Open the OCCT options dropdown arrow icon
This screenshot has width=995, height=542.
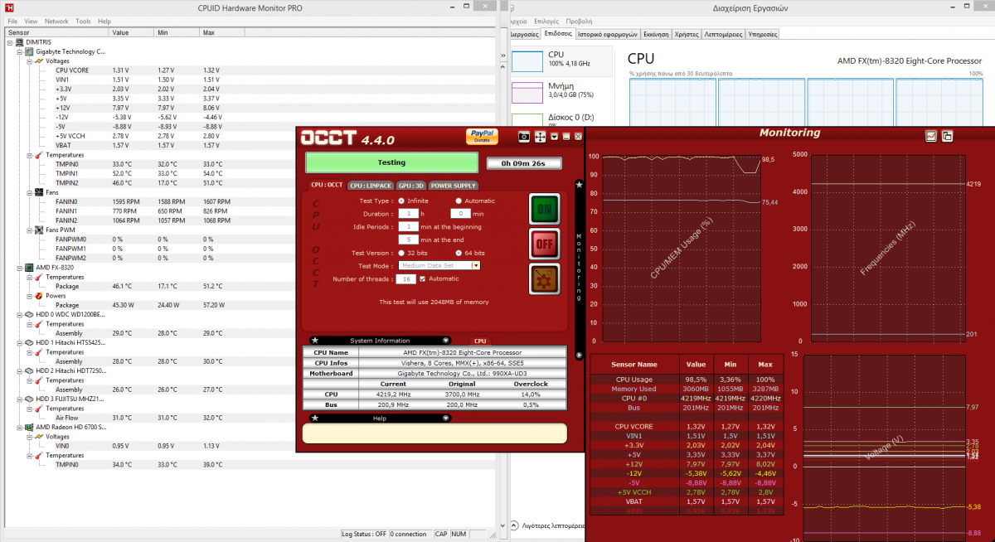pyautogui.click(x=554, y=136)
